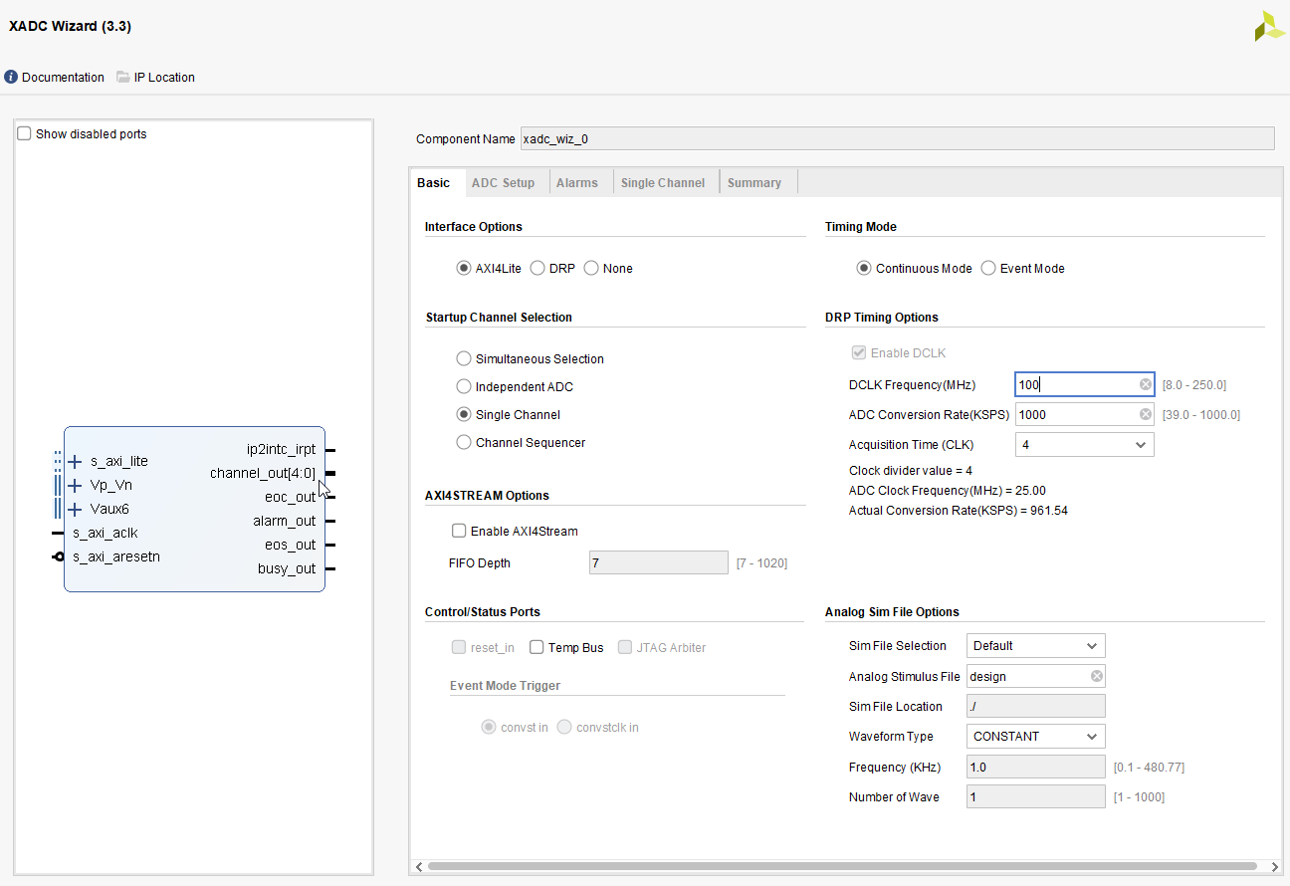Screen dimensions: 1290x886
Task: Expand Vp_Vn interface plus icon
Action: pyautogui.click(x=75, y=485)
